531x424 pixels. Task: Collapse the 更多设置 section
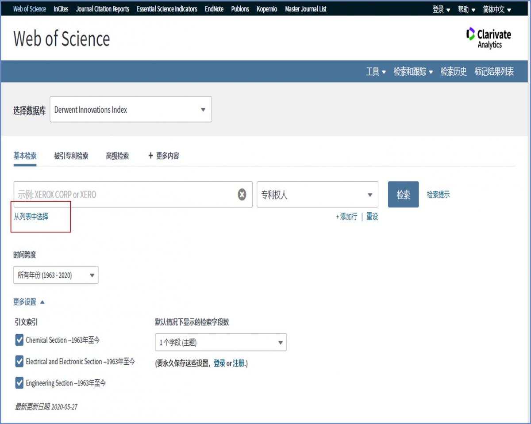coord(29,302)
